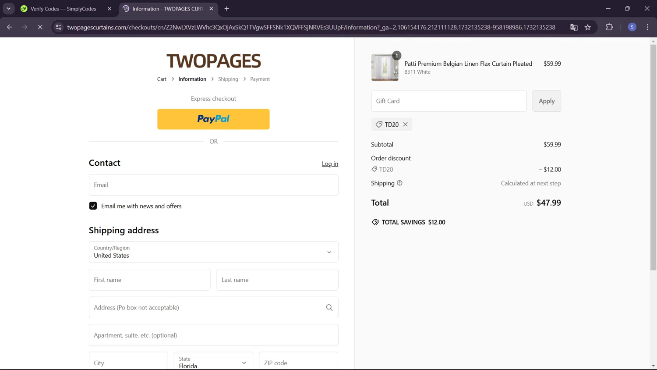Image resolution: width=657 pixels, height=370 pixels.
Task: Click the scrollbar down arrow
Action: point(653,366)
